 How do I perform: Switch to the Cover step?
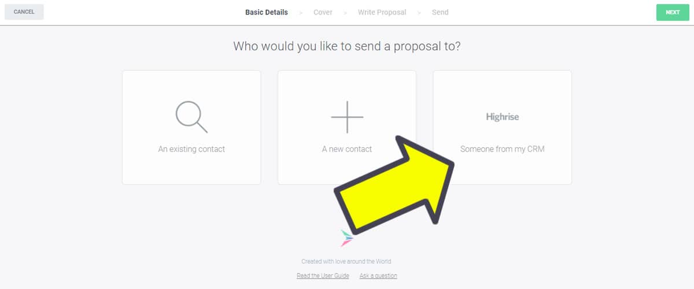click(323, 12)
